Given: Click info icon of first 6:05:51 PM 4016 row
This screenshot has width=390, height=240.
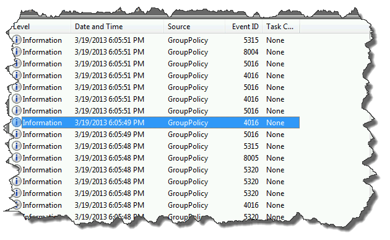Looking at the screenshot, I should [x=17, y=75].
